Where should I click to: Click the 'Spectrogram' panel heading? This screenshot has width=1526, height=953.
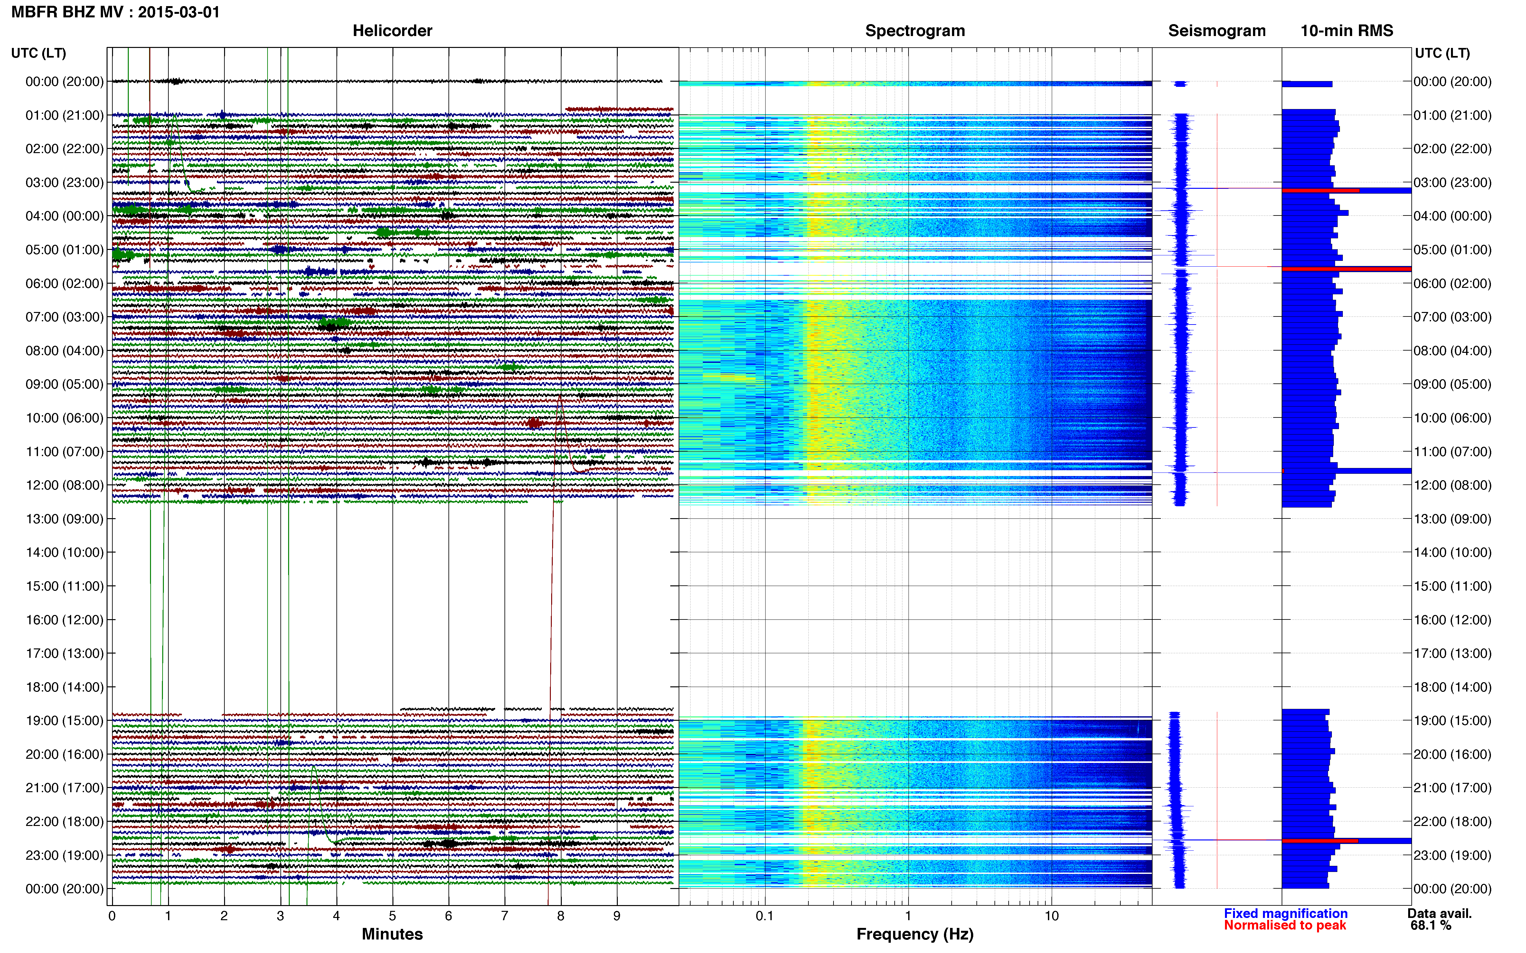click(x=915, y=31)
